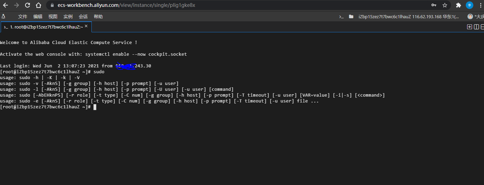Open the 文件 (File) menu

pyautogui.click(x=23, y=17)
